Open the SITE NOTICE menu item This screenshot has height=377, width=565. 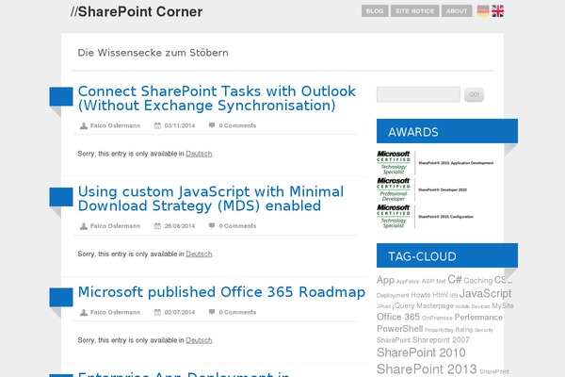414,10
